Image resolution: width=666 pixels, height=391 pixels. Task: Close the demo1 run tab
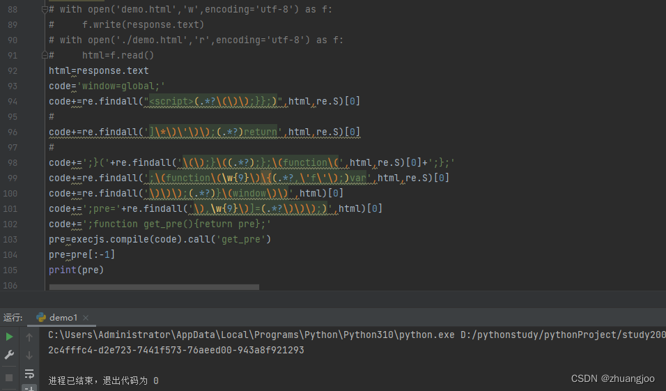[x=86, y=318]
